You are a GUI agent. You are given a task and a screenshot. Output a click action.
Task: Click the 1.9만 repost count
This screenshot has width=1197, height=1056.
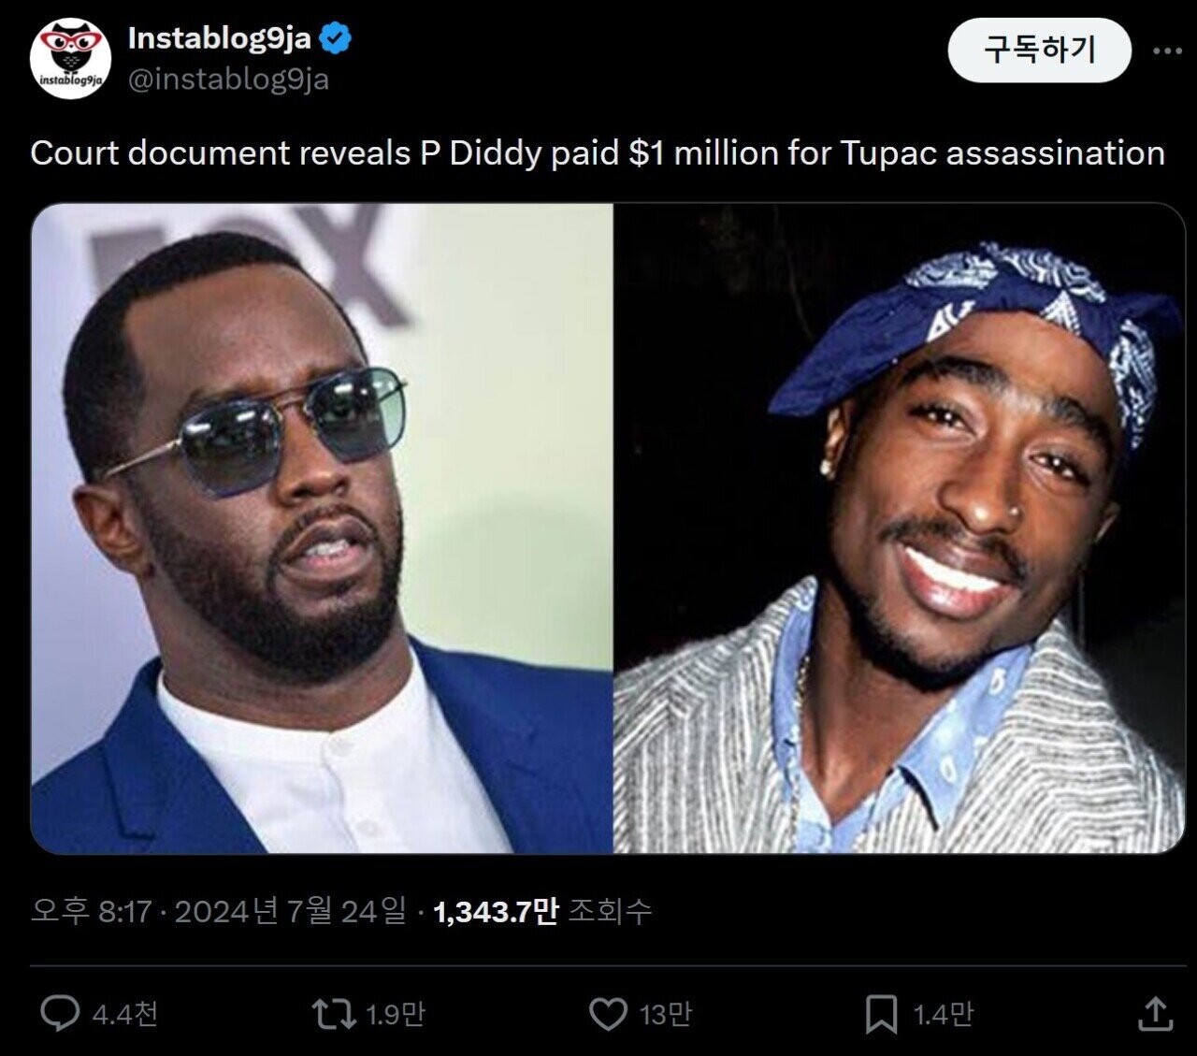[x=395, y=1013]
